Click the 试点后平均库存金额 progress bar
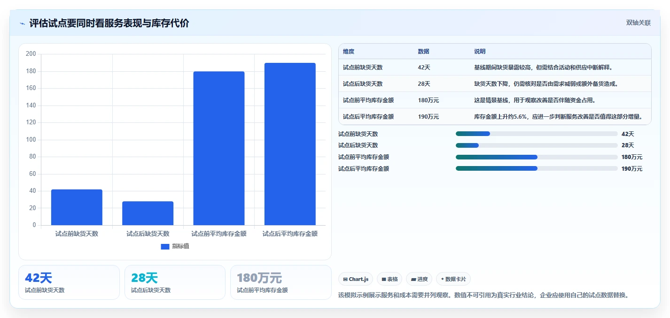670x318 pixels. pyautogui.click(x=537, y=168)
